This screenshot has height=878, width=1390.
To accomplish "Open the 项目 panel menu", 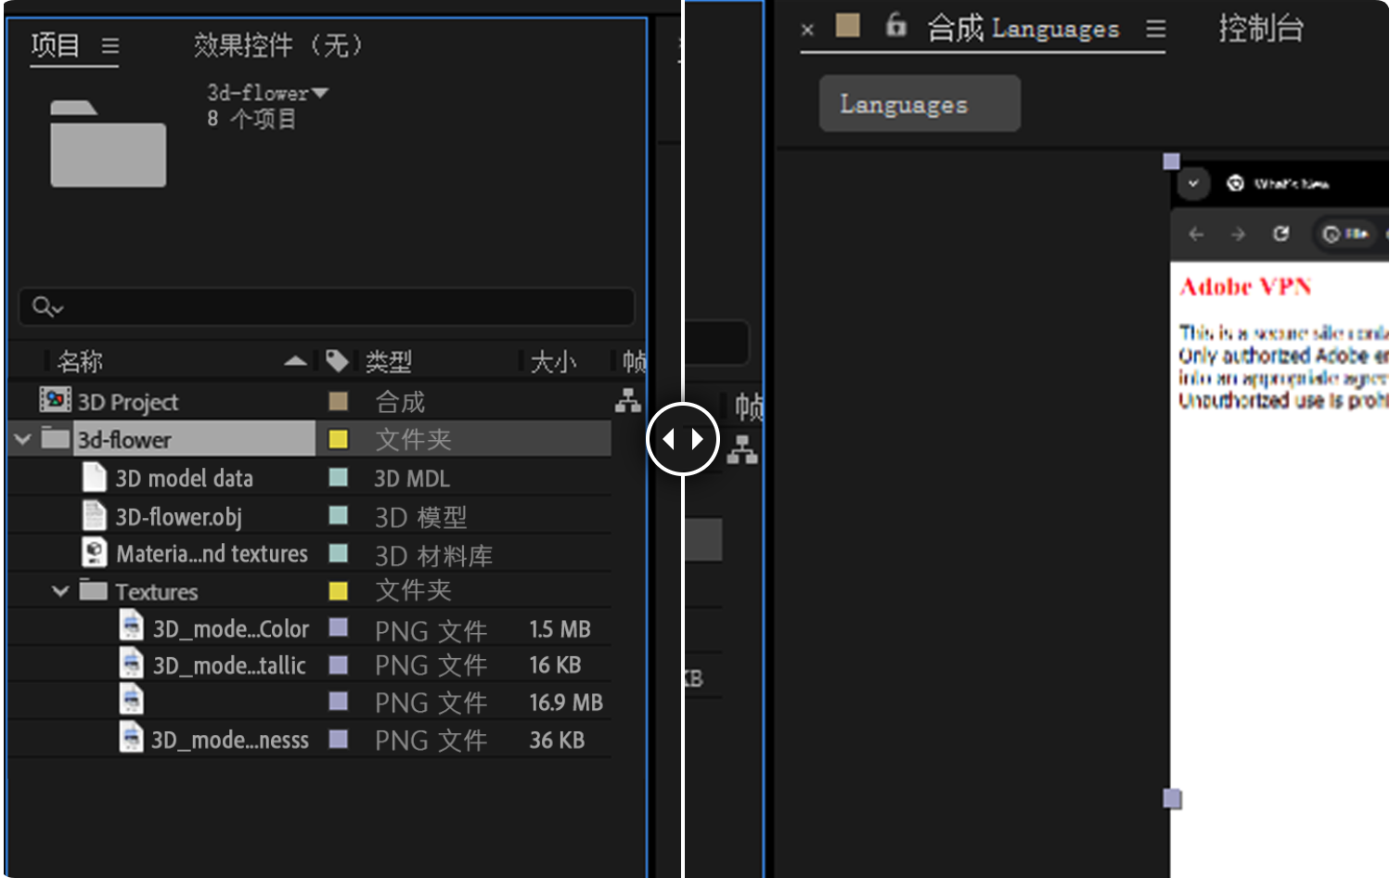I will click(110, 45).
